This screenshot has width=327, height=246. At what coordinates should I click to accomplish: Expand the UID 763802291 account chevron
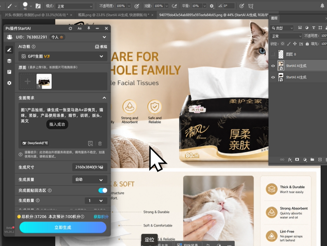(x=104, y=37)
